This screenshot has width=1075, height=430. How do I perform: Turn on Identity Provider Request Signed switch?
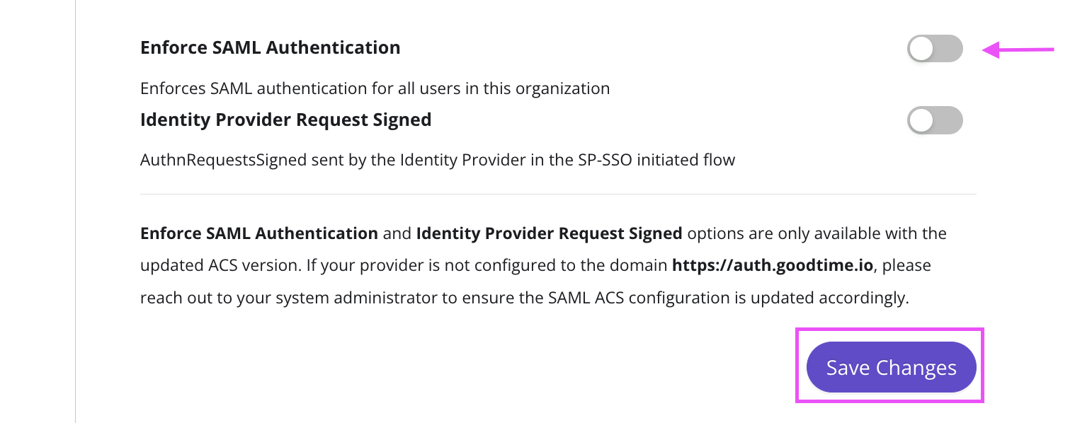coord(935,120)
